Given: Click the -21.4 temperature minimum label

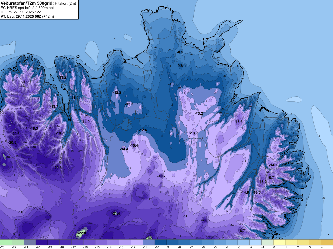Looking at the screenshot, I should point(116,213).
